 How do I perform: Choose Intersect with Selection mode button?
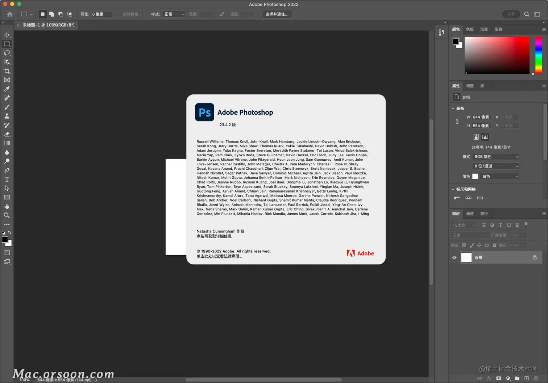pos(70,14)
